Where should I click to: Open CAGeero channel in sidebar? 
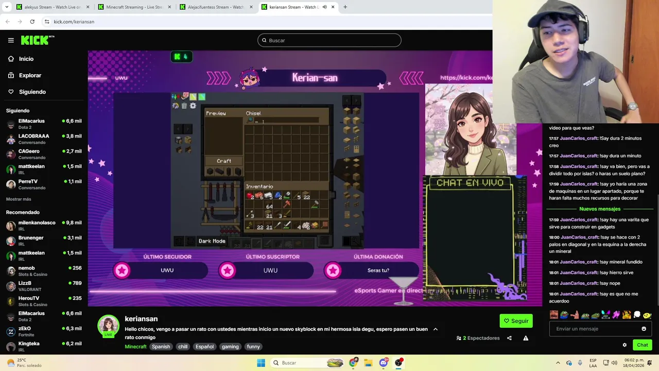coord(44,154)
